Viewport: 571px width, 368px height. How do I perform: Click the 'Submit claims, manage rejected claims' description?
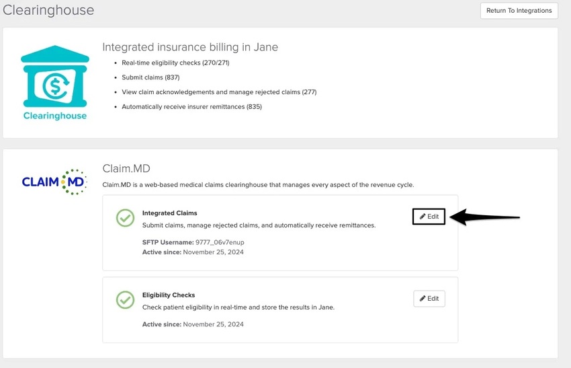click(x=259, y=225)
